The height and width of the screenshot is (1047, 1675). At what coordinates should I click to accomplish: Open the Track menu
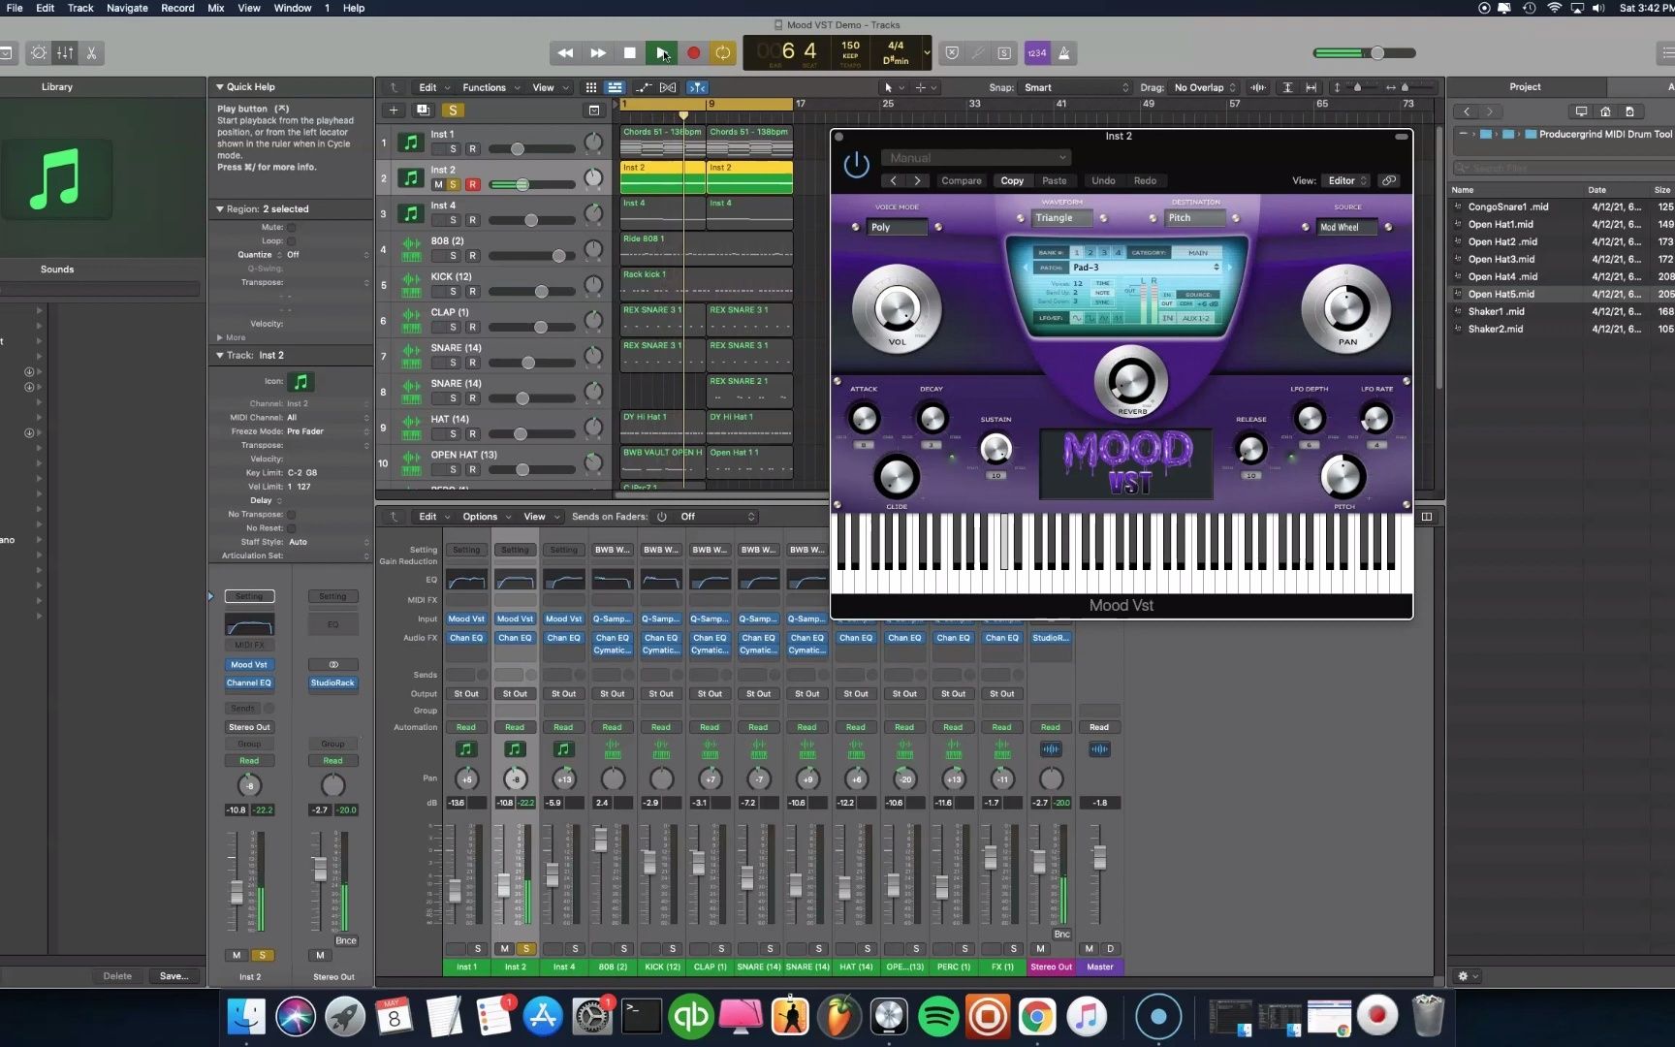pos(80,8)
